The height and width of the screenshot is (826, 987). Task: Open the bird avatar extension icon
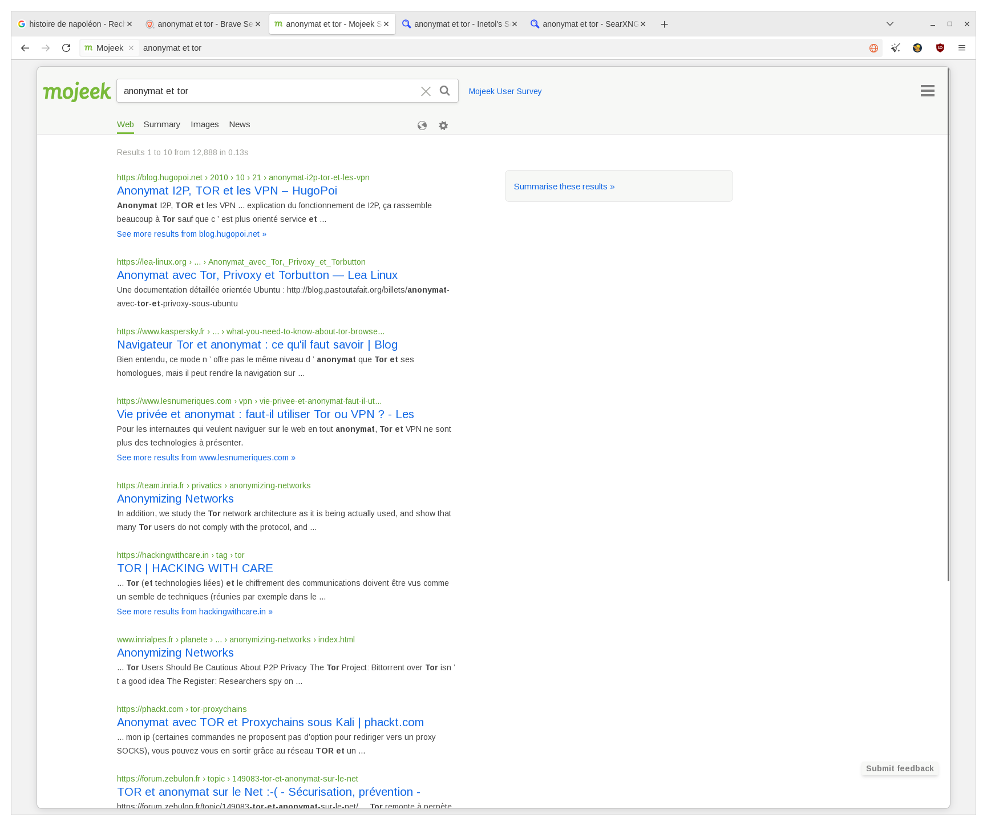917,48
